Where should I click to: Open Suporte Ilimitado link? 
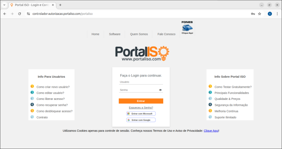coord(225,117)
